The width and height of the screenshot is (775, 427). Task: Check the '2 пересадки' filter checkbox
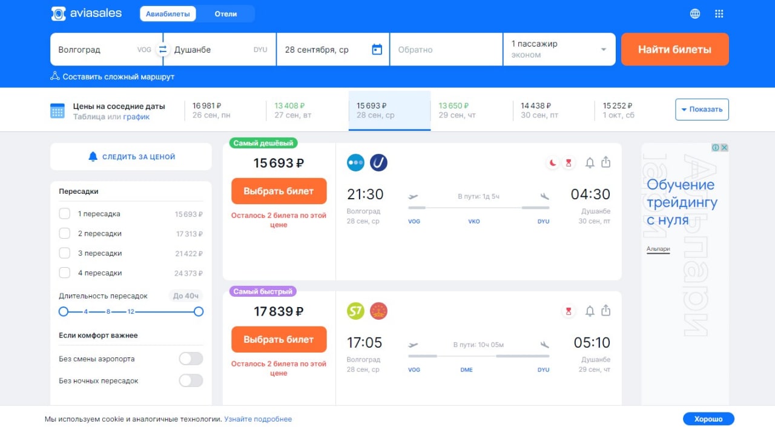[65, 233]
